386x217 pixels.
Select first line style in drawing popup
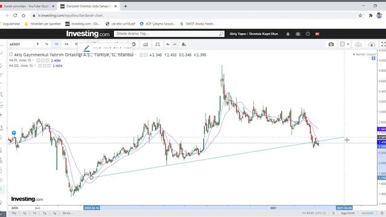[96, 48]
